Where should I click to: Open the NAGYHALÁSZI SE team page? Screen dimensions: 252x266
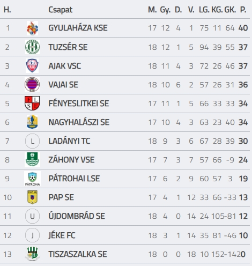pyautogui.click(x=79, y=122)
